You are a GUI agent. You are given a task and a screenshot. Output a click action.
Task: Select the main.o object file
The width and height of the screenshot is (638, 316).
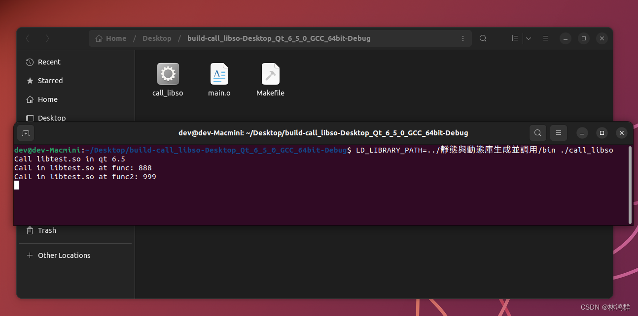pyautogui.click(x=219, y=80)
